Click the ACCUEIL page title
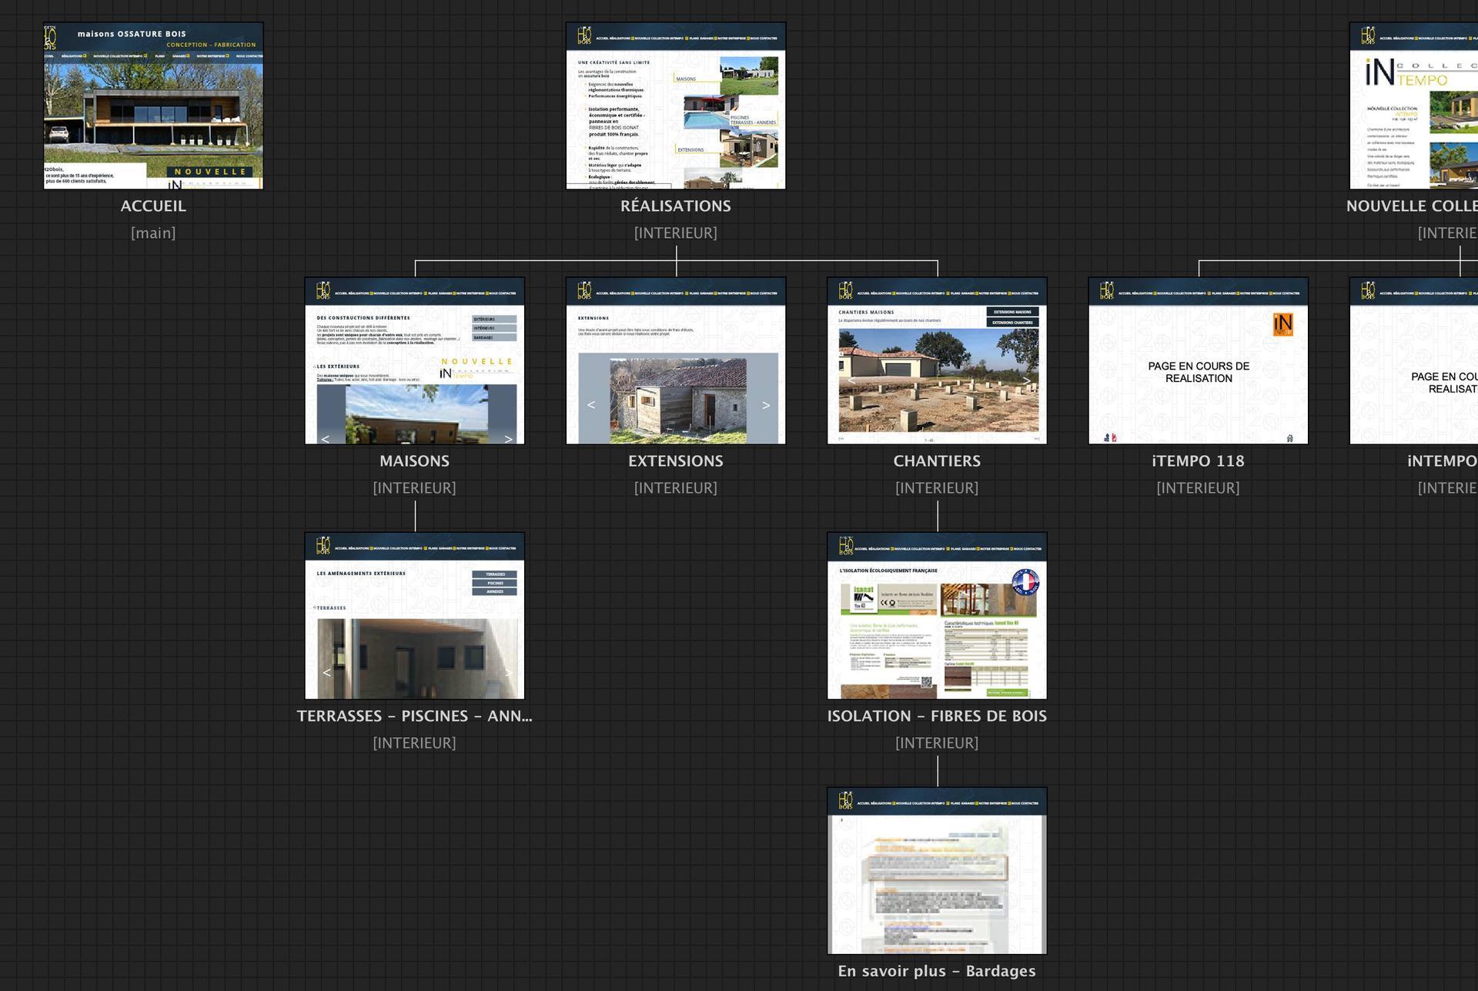 [153, 206]
